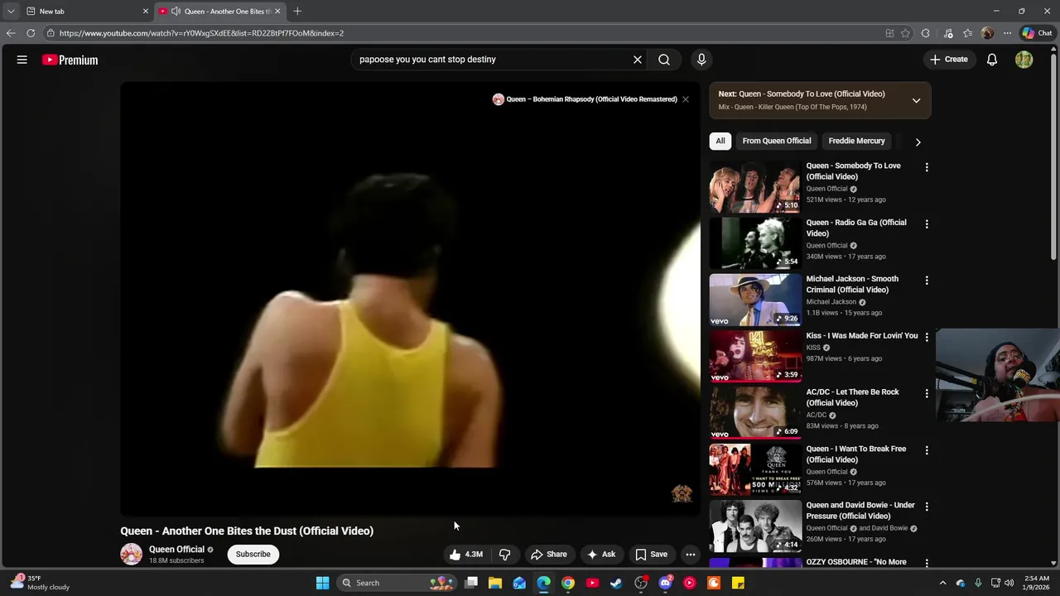This screenshot has height=596, width=1060.
Task: Open options for Radio Ga Ga video
Action: [x=927, y=224]
